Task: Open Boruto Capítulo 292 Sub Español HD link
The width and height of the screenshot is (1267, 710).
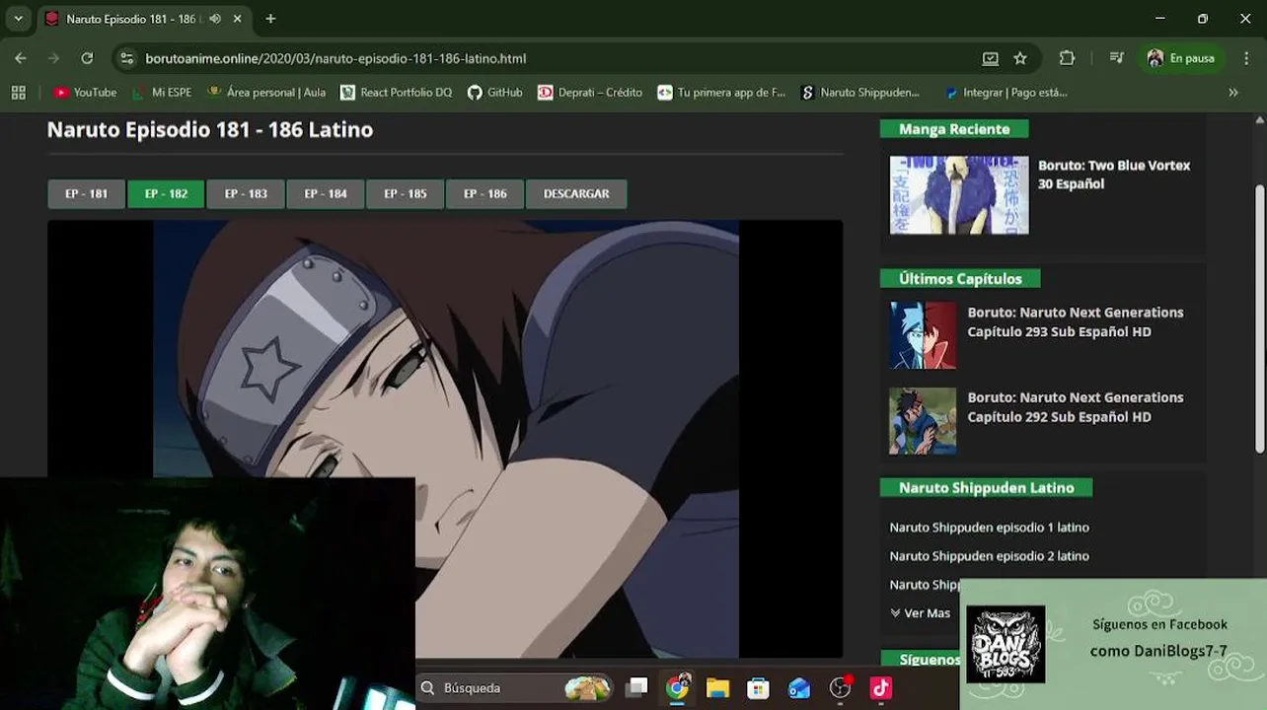Action: [x=1076, y=406]
